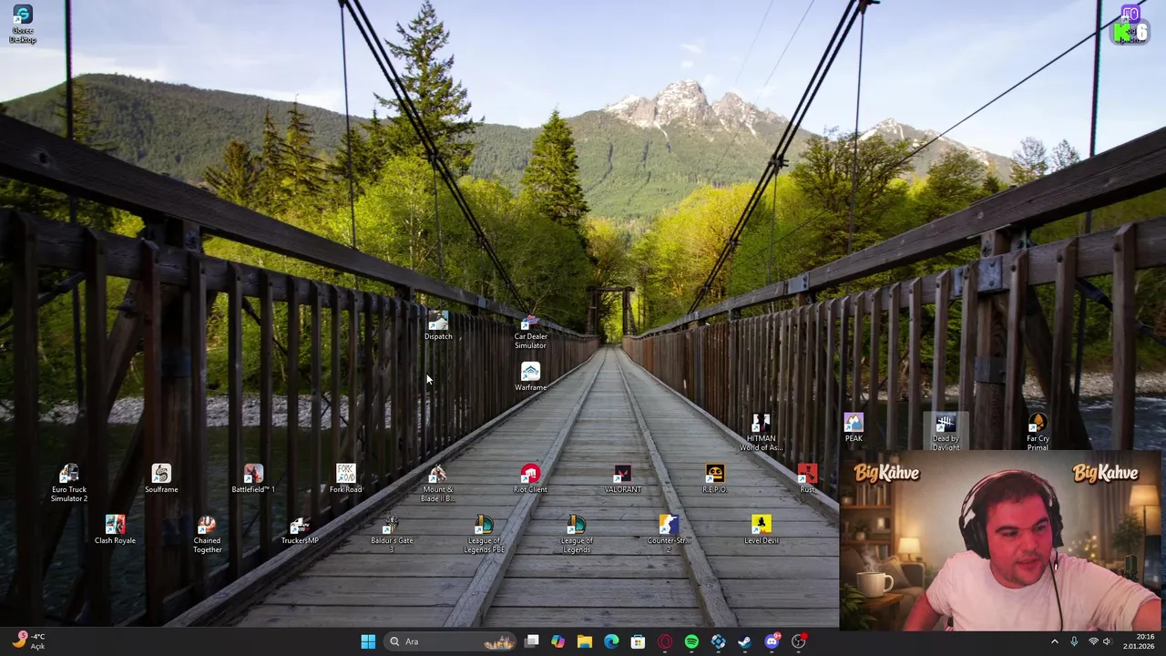Open the League of Legends shortcut (non-PBE)
Image resolution: width=1166 pixels, height=656 pixels.
[x=577, y=535]
